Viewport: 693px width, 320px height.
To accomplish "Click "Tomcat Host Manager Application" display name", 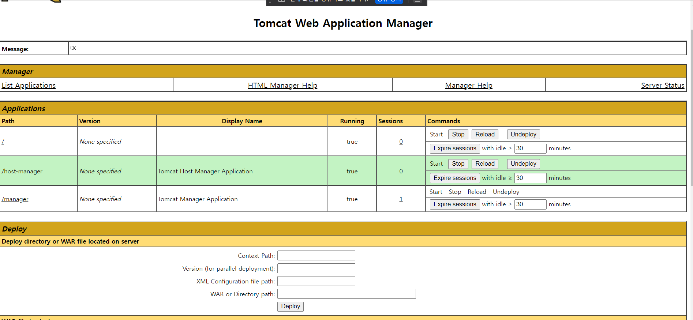I will [205, 171].
